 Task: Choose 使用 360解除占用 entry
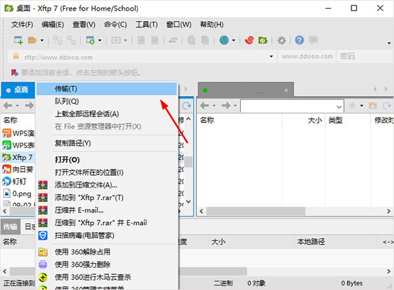[107, 252]
